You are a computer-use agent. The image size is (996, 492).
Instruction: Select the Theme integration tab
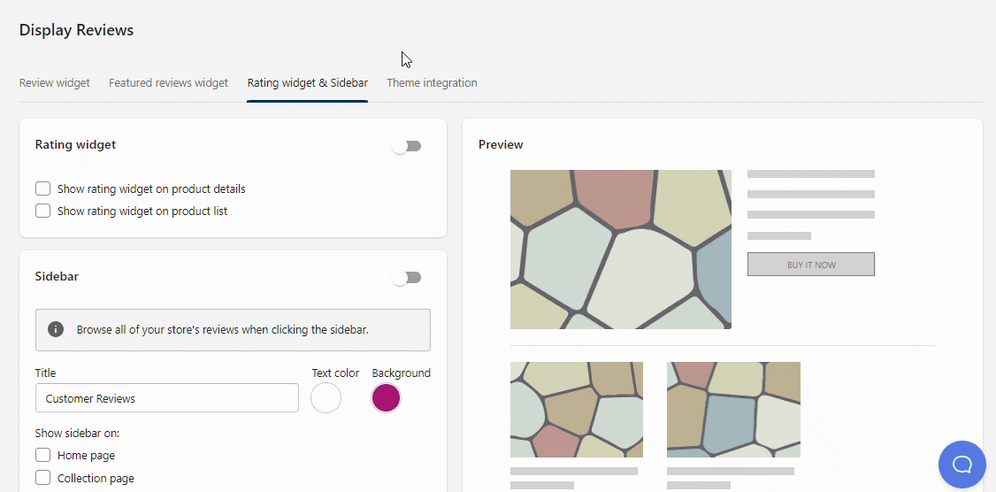click(432, 83)
